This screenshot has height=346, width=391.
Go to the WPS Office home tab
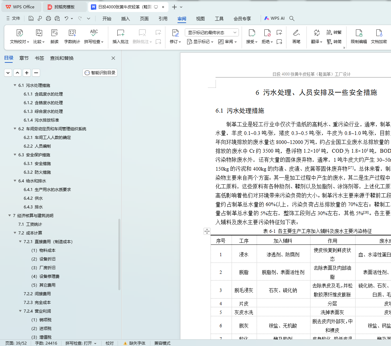pos(21,7)
